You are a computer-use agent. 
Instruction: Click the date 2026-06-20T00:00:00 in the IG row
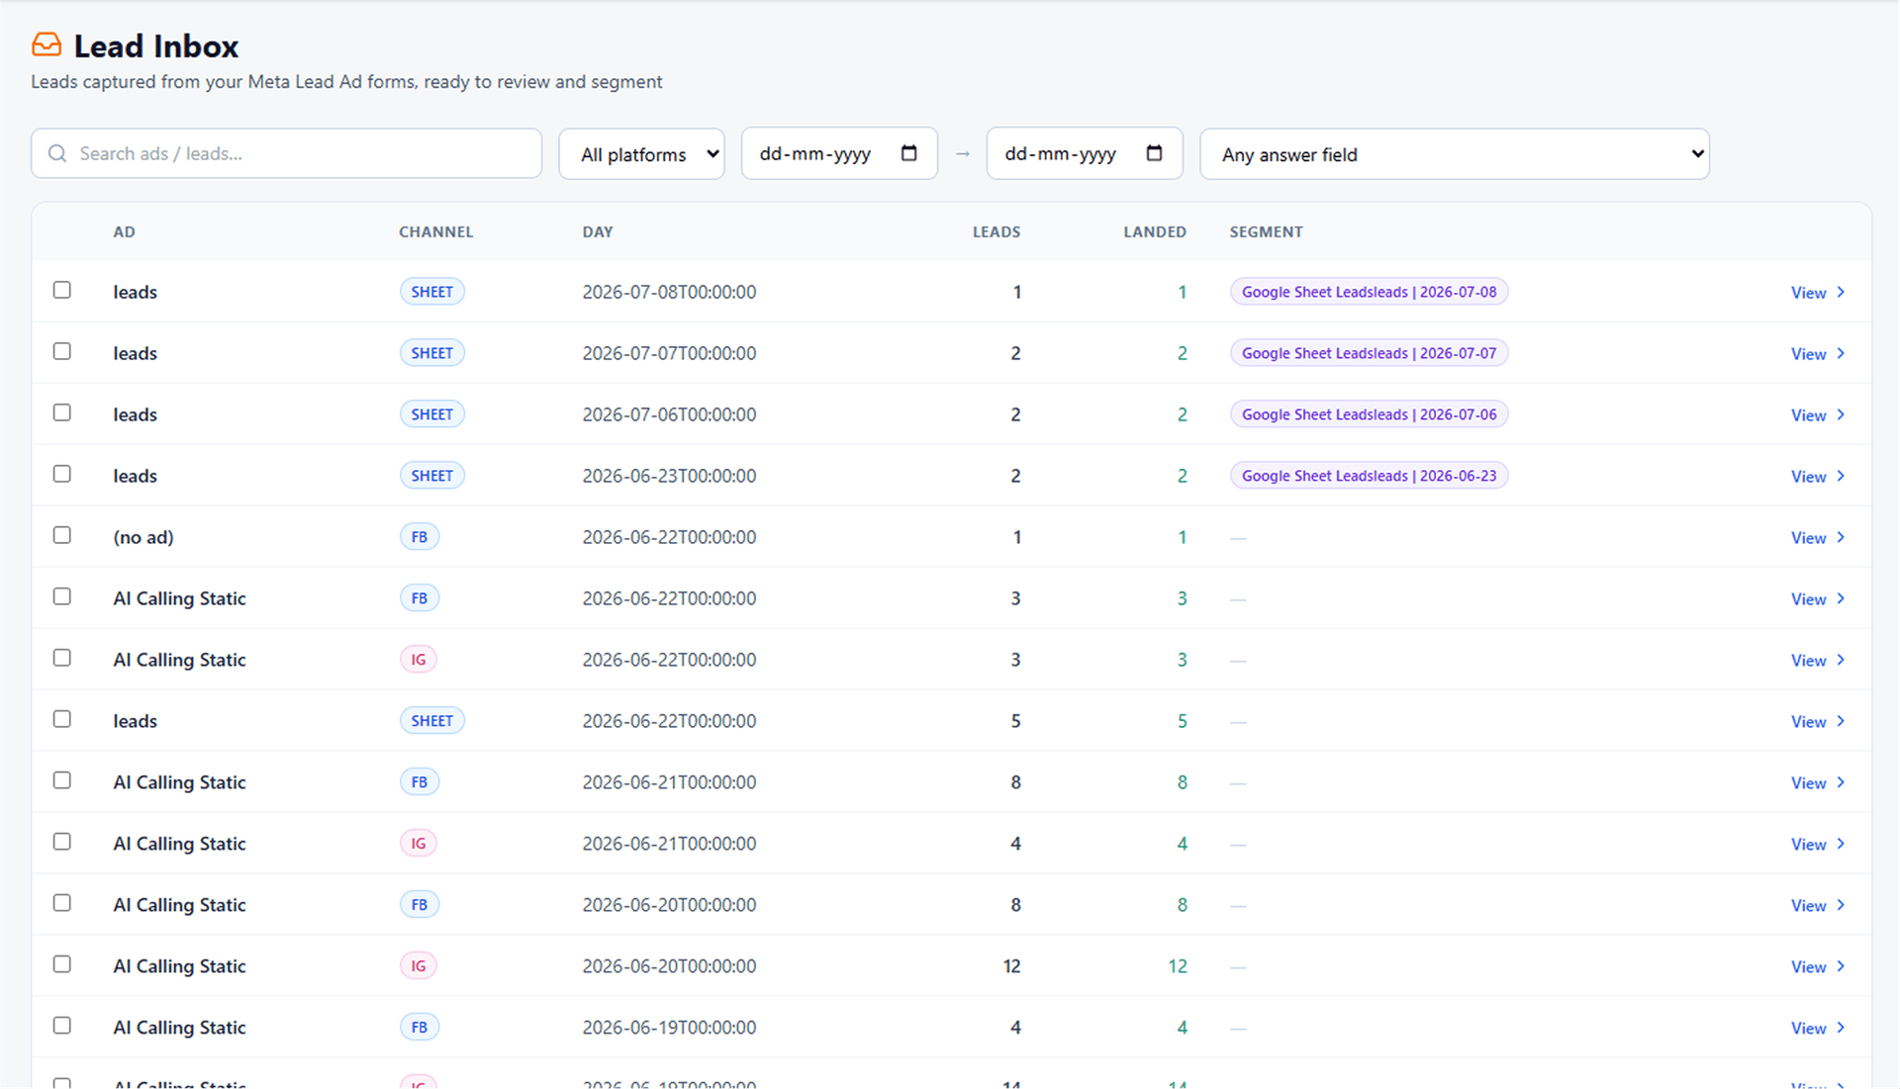tap(669, 966)
